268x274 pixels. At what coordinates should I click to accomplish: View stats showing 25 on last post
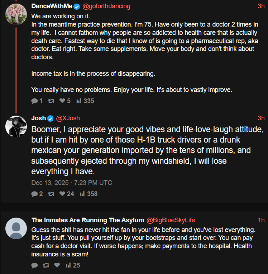(x=68, y=265)
